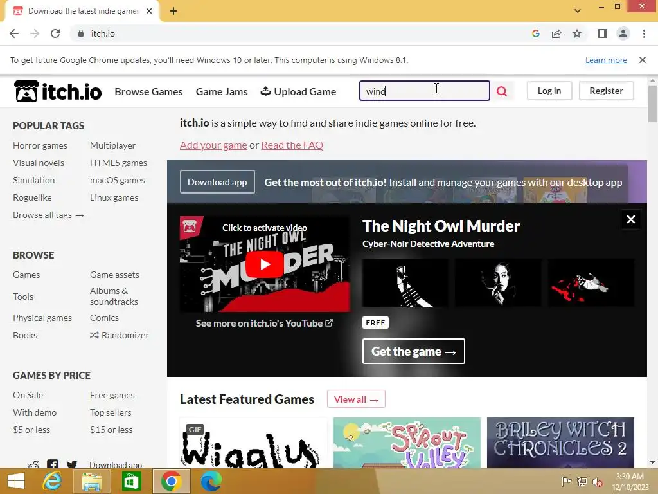Click the red search magnifier icon
Image resolution: width=658 pixels, height=494 pixels.
502,91
